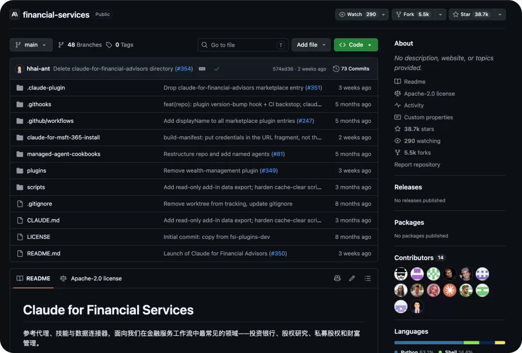Open commit message Initial commit: copy from fsi-plugins-dev
522x353 pixels.
tap(217, 237)
